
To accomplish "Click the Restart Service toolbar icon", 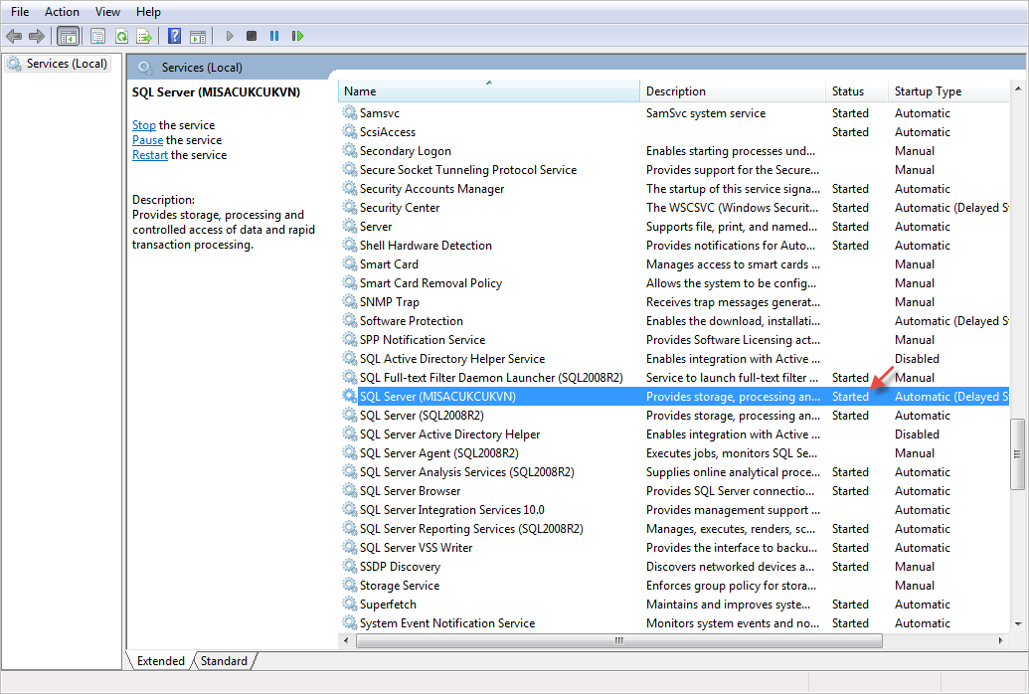I will [297, 36].
